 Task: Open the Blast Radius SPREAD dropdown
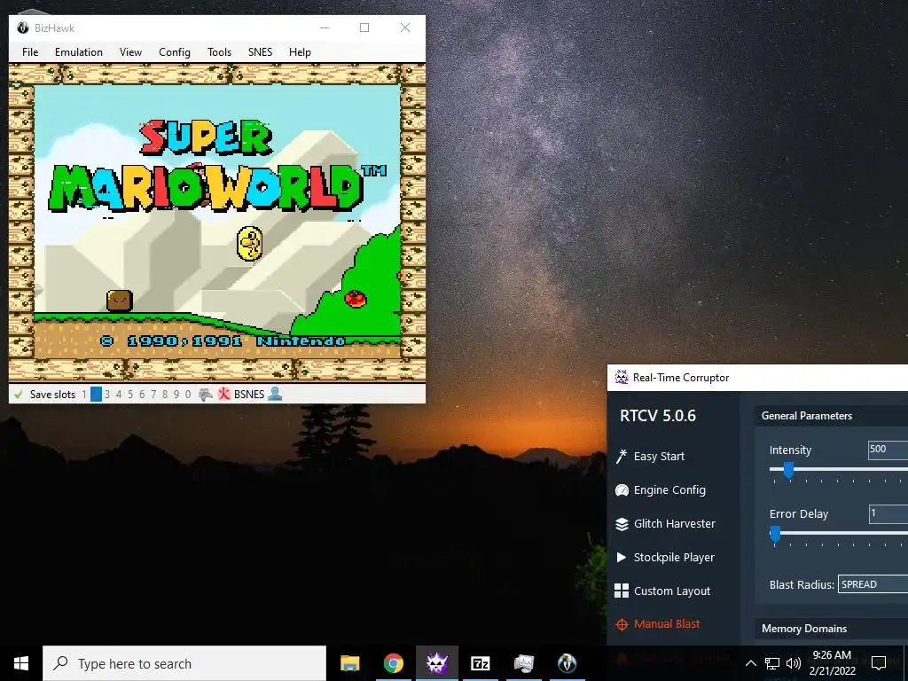[x=873, y=584]
